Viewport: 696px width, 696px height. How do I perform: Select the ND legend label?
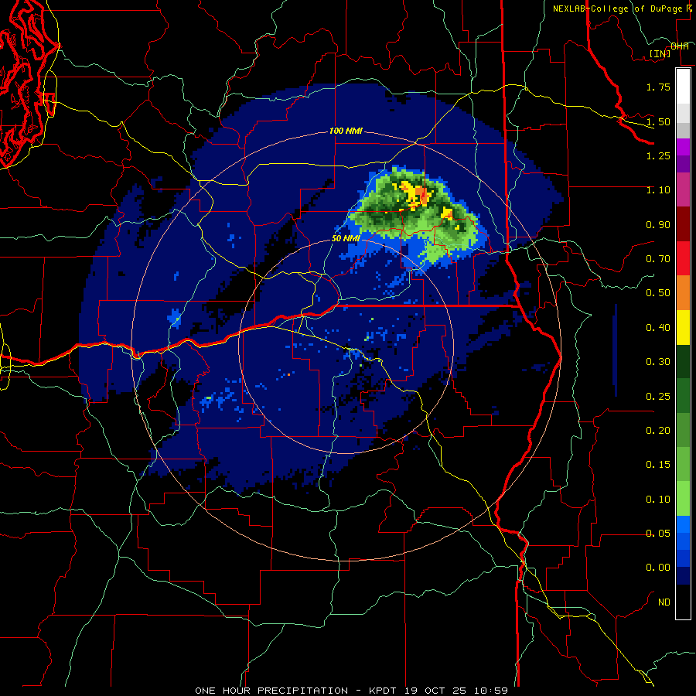click(664, 602)
